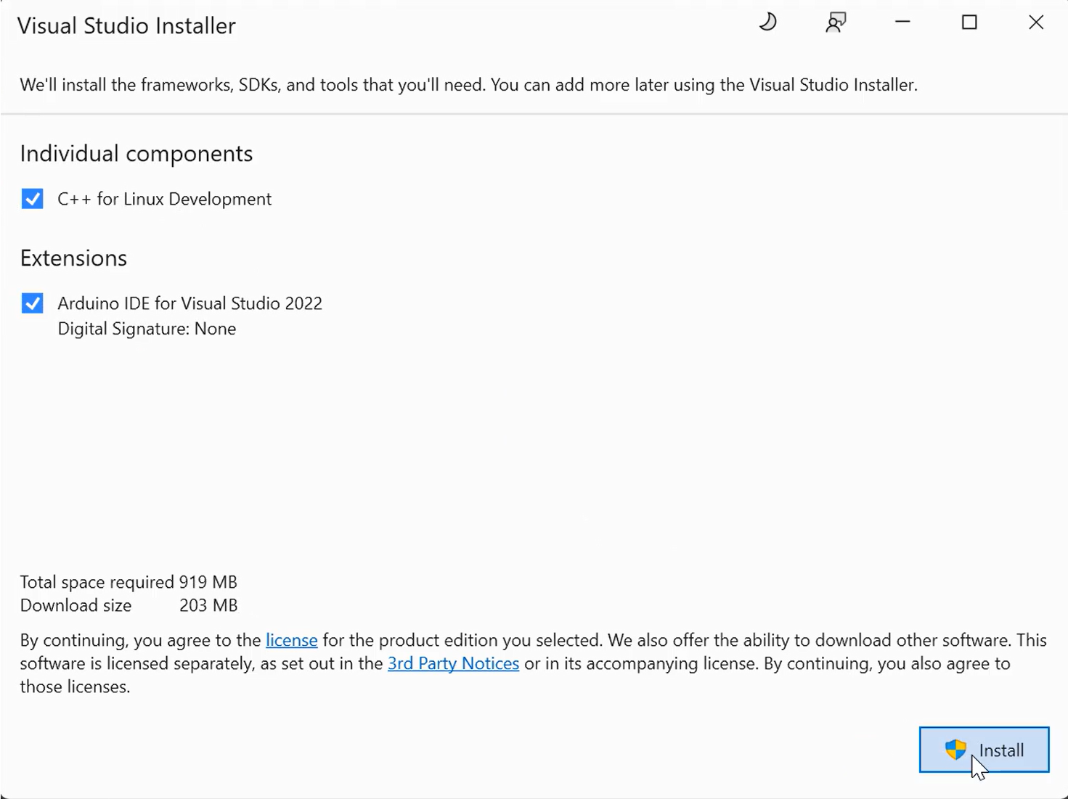Open the license link
Screen dimensions: 1068x799
point(291,640)
